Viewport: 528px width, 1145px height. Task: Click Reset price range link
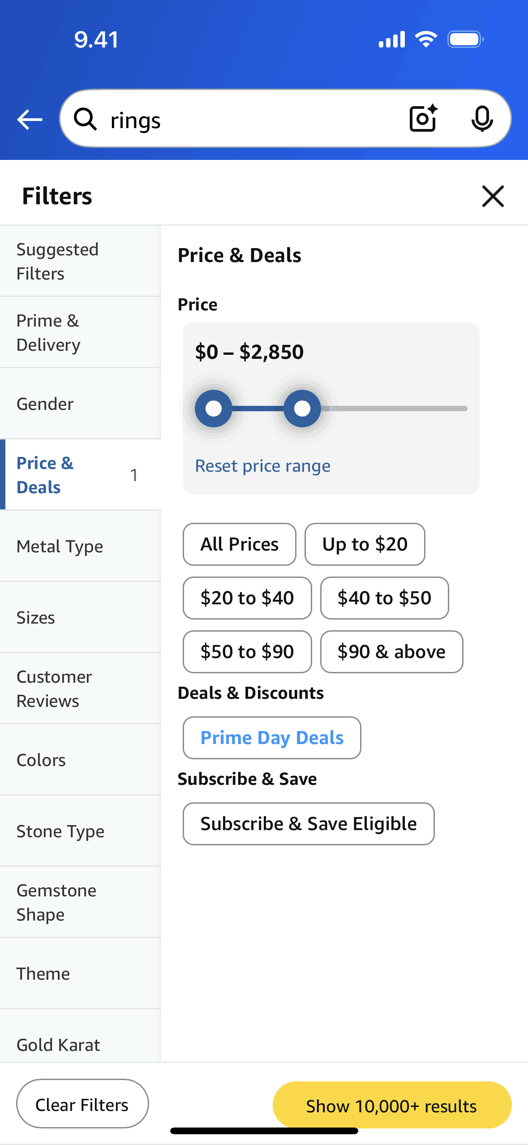coord(263,466)
